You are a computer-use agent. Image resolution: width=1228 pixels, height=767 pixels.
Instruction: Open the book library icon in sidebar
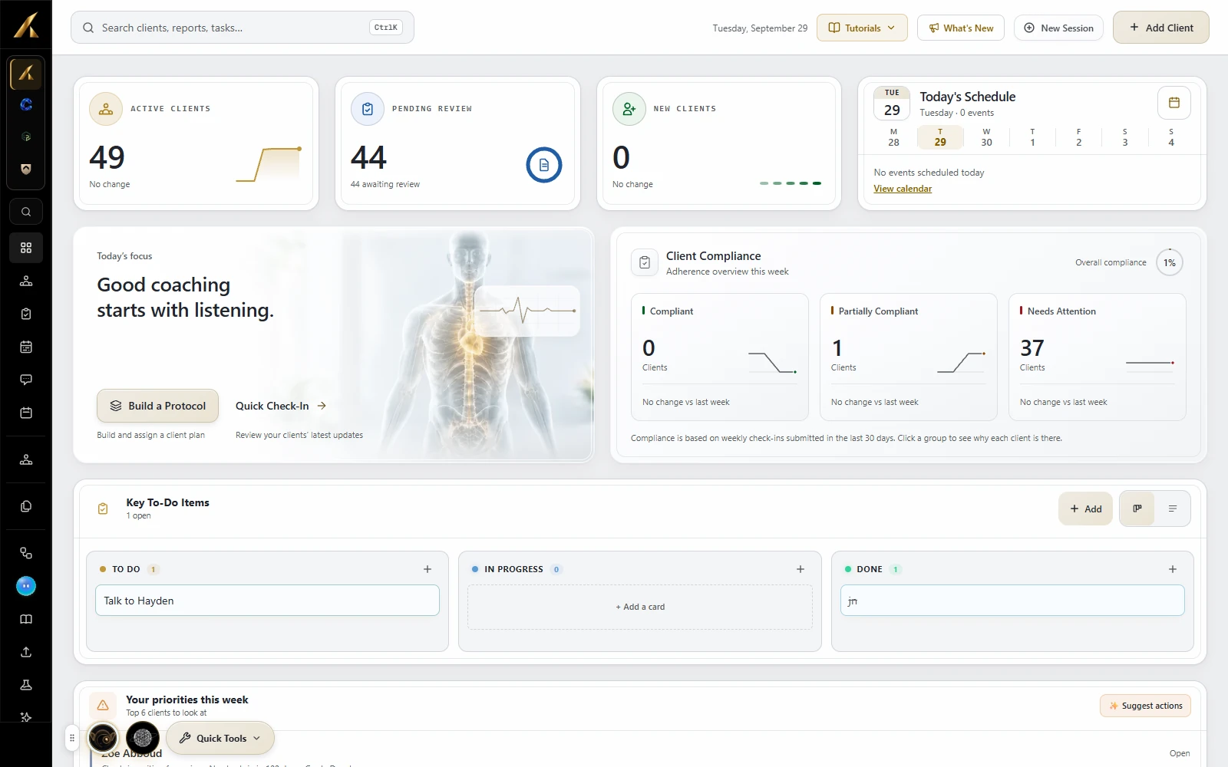click(x=26, y=619)
